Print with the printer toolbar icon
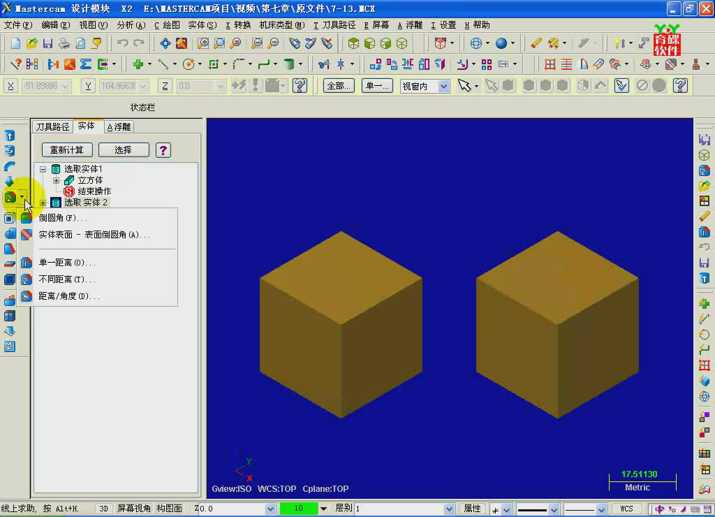715x517 pixels. coord(64,43)
